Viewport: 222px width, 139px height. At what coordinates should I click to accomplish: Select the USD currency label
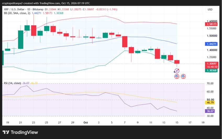tap(210, 9)
